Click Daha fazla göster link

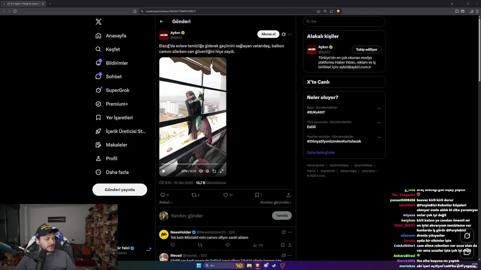click(x=321, y=153)
